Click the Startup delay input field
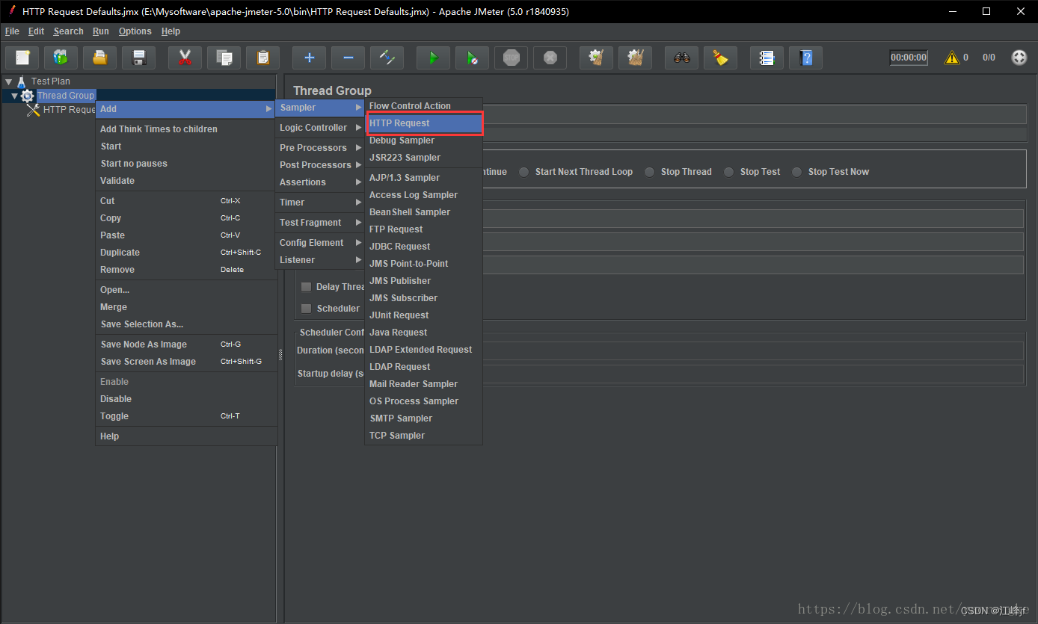The height and width of the screenshot is (624, 1038). tap(754, 374)
